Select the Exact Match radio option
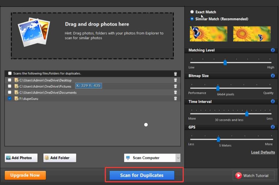 click(x=192, y=12)
